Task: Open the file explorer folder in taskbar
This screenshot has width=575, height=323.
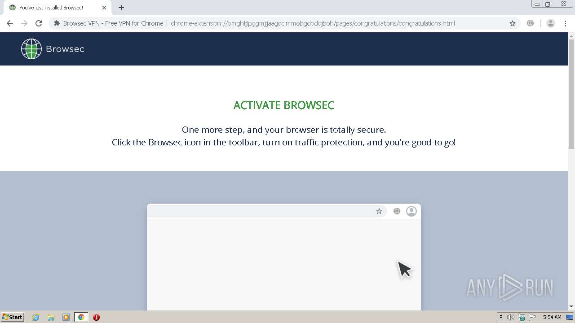Action: (x=51, y=317)
